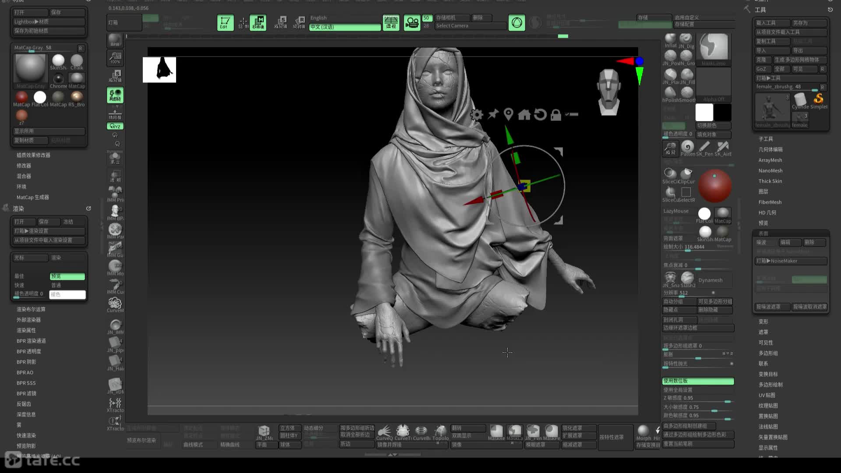The height and width of the screenshot is (473, 841).
Task: Open the MaskLasso stroke thumbnail
Action: click(x=714, y=49)
